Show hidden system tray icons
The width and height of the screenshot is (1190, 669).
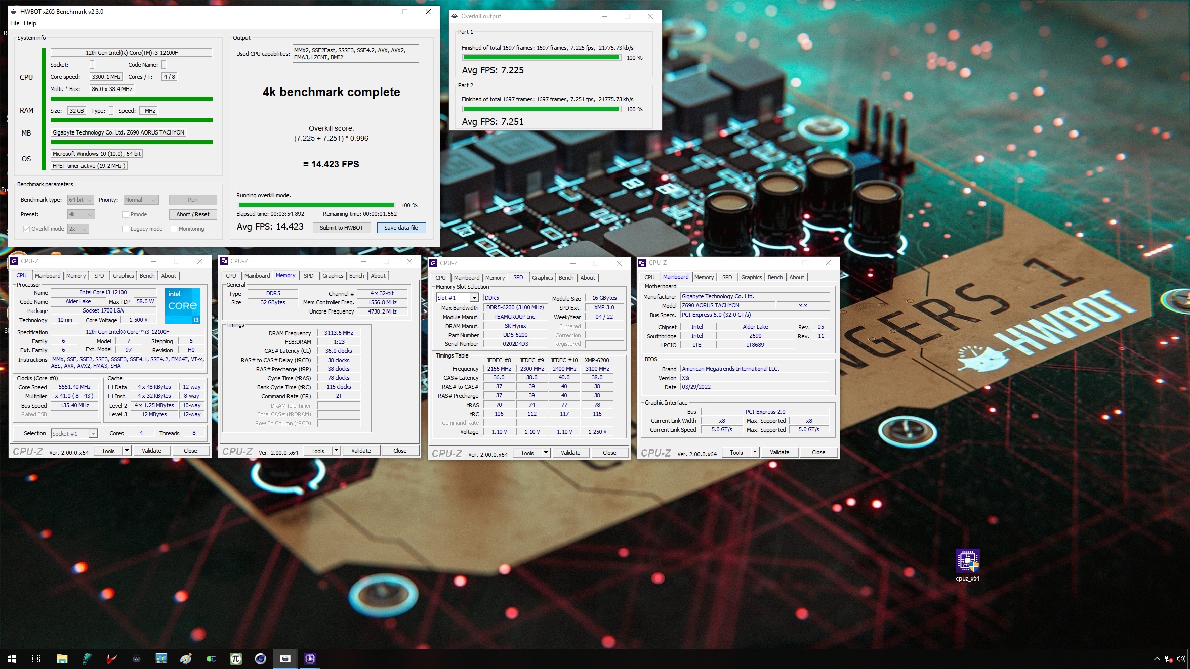(x=1157, y=659)
